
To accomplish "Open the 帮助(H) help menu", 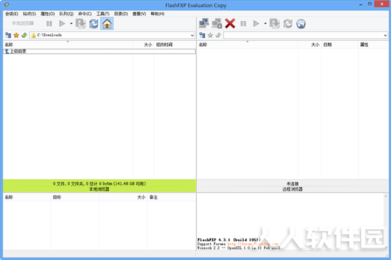I will tap(157, 14).
